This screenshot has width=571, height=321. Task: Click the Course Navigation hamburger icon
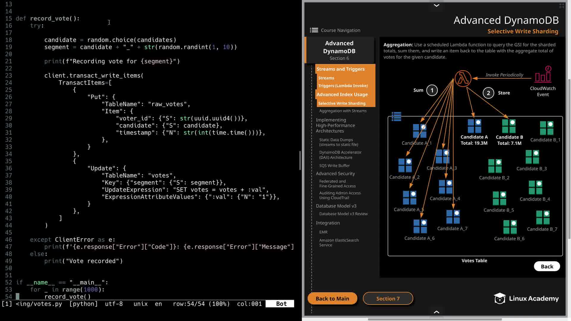coord(314,30)
